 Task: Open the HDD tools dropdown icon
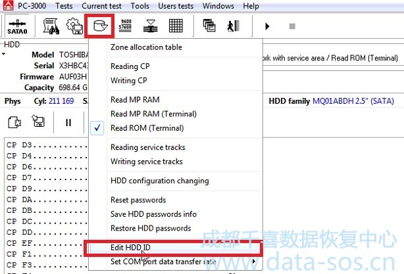tap(100, 26)
